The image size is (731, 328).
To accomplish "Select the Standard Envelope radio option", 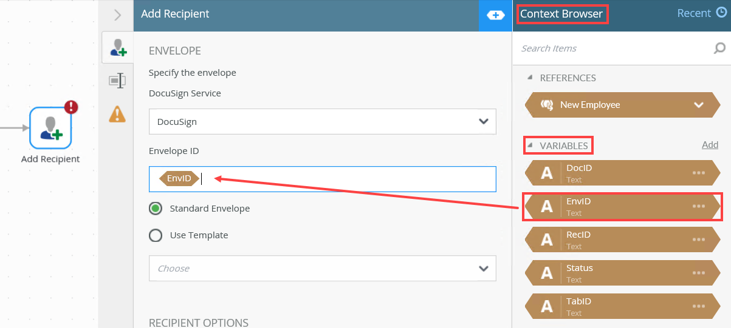I will click(156, 209).
